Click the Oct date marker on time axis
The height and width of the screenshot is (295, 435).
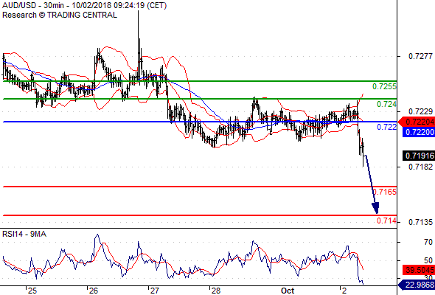pos(288,291)
